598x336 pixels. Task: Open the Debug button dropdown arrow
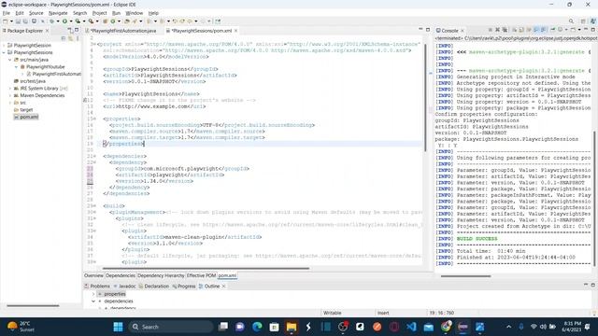tap(58, 21)
